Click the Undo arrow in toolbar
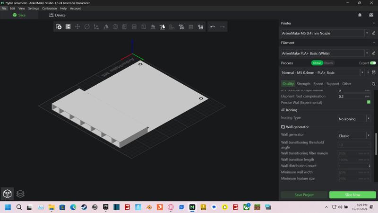 point(213,27)
